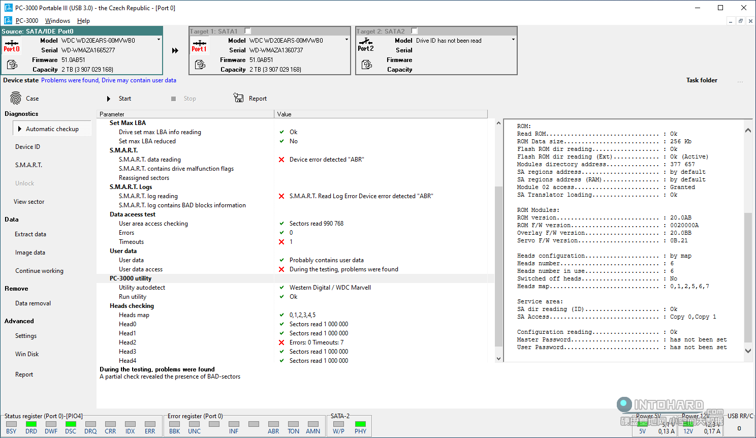This screenshot has height=438, width=756.
Task: Click the Port2 target connector icon
Action: click(x=366, y=45)
